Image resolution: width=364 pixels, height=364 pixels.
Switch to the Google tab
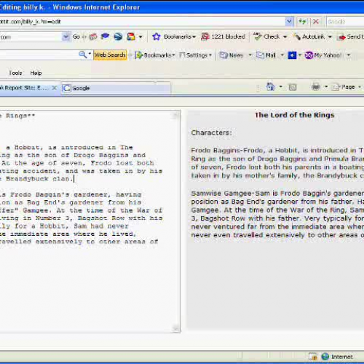click(116, 88)
